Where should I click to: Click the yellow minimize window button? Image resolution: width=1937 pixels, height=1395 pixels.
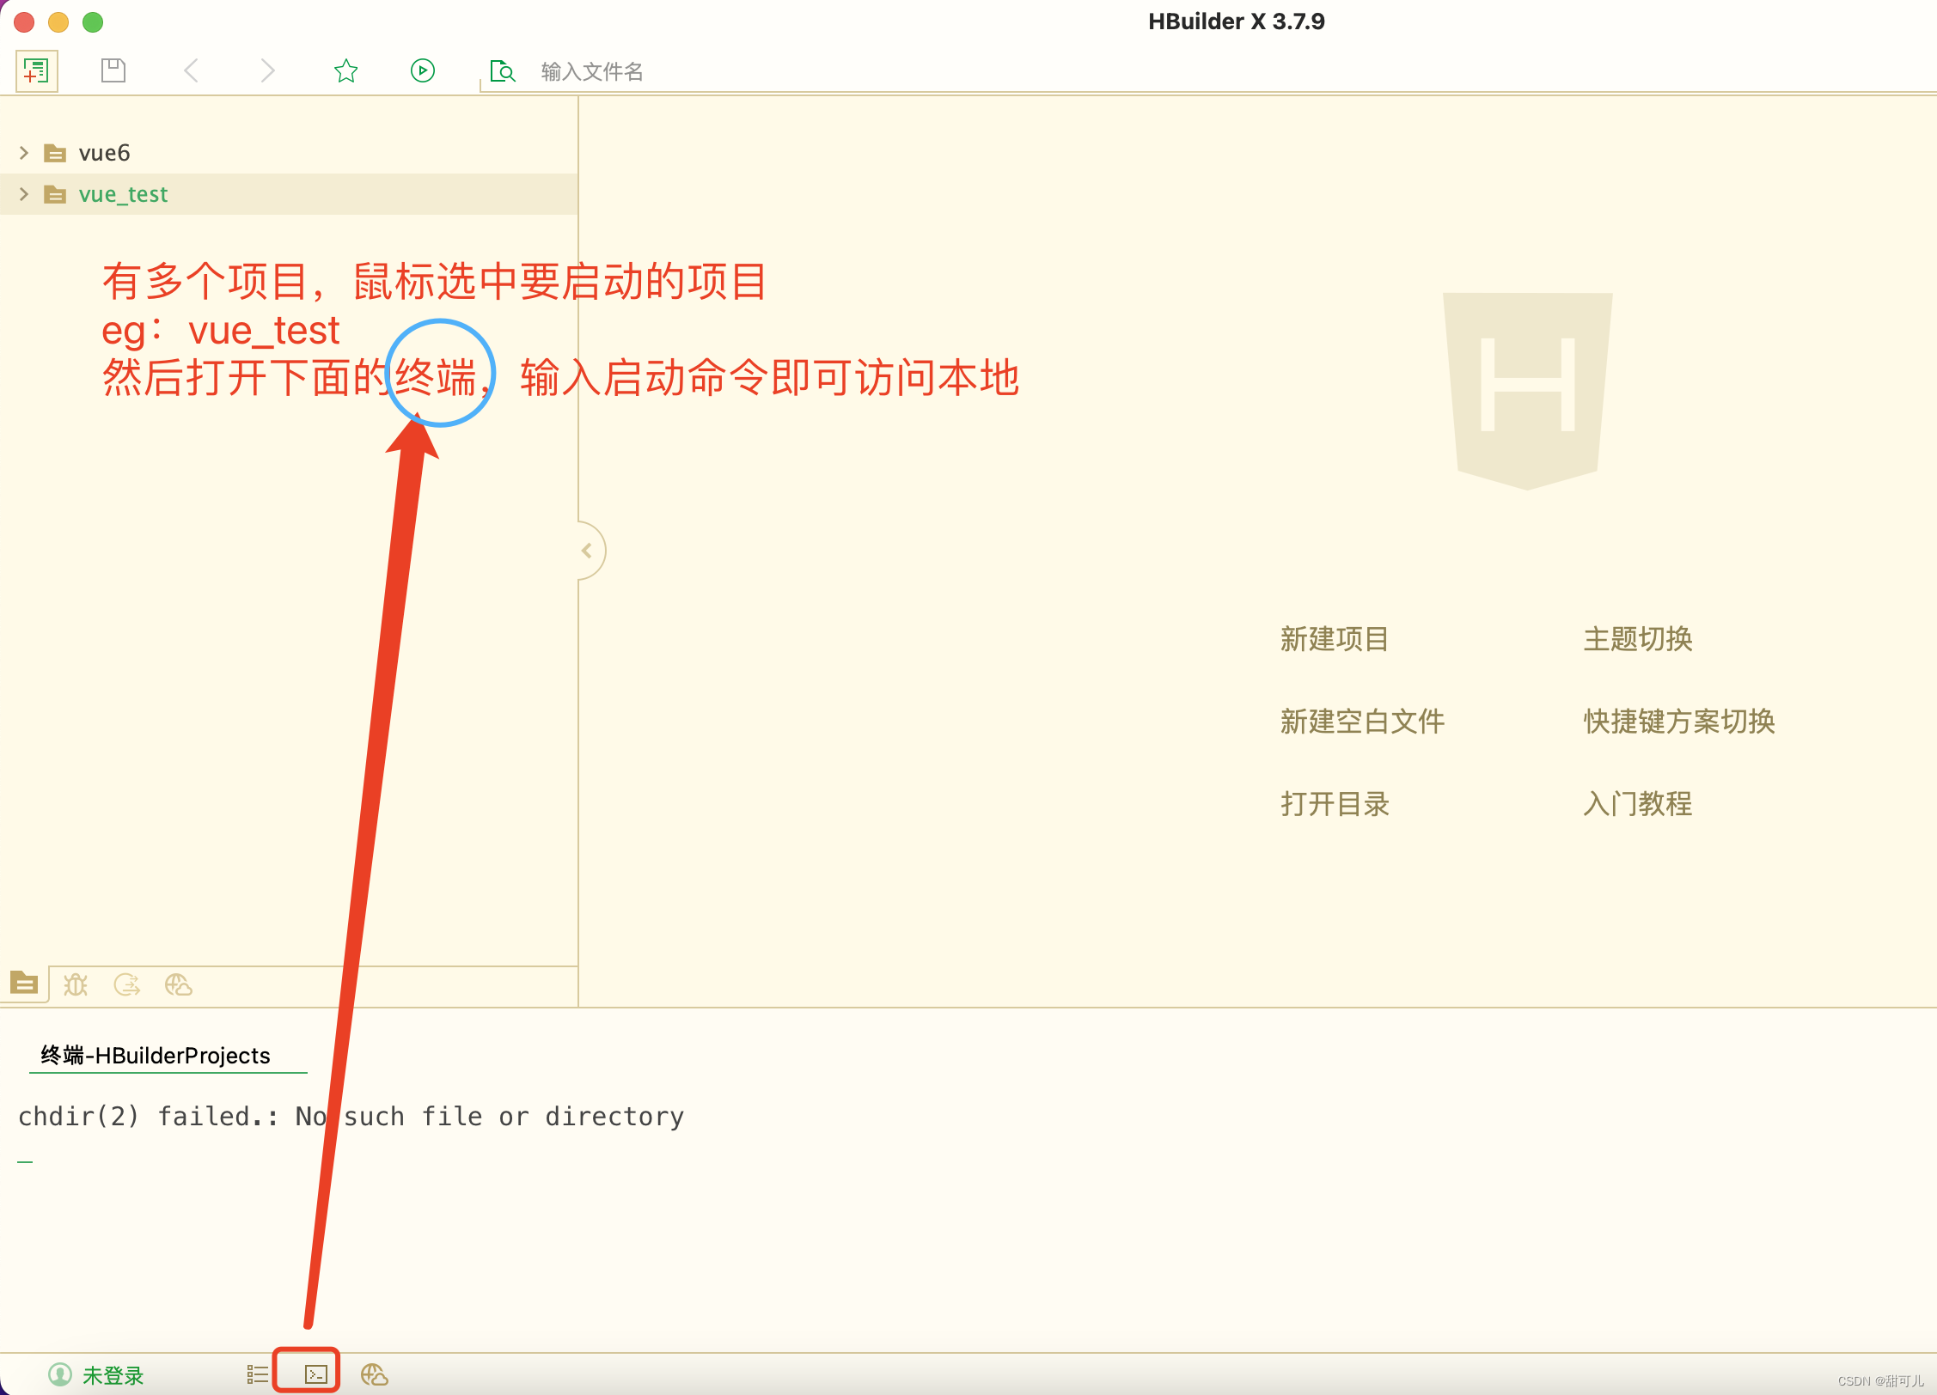(58, 22)
